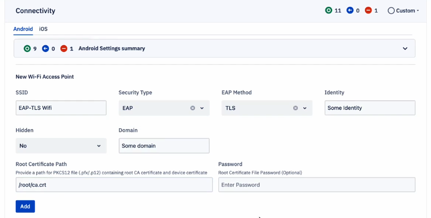Viewport: 431px width, 218px height.
Task: Click the blue arrow status icon in Connectivity header
Action: (350, 11)
